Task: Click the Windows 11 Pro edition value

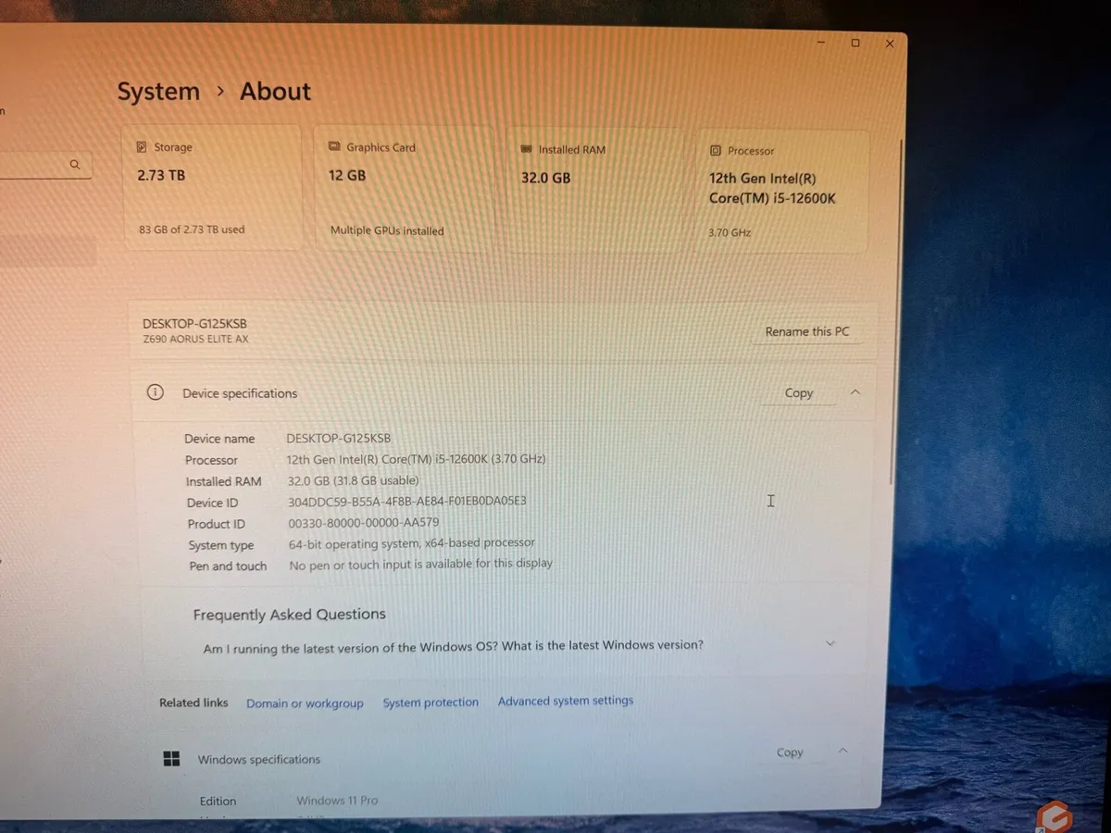Action: (337, 801)
